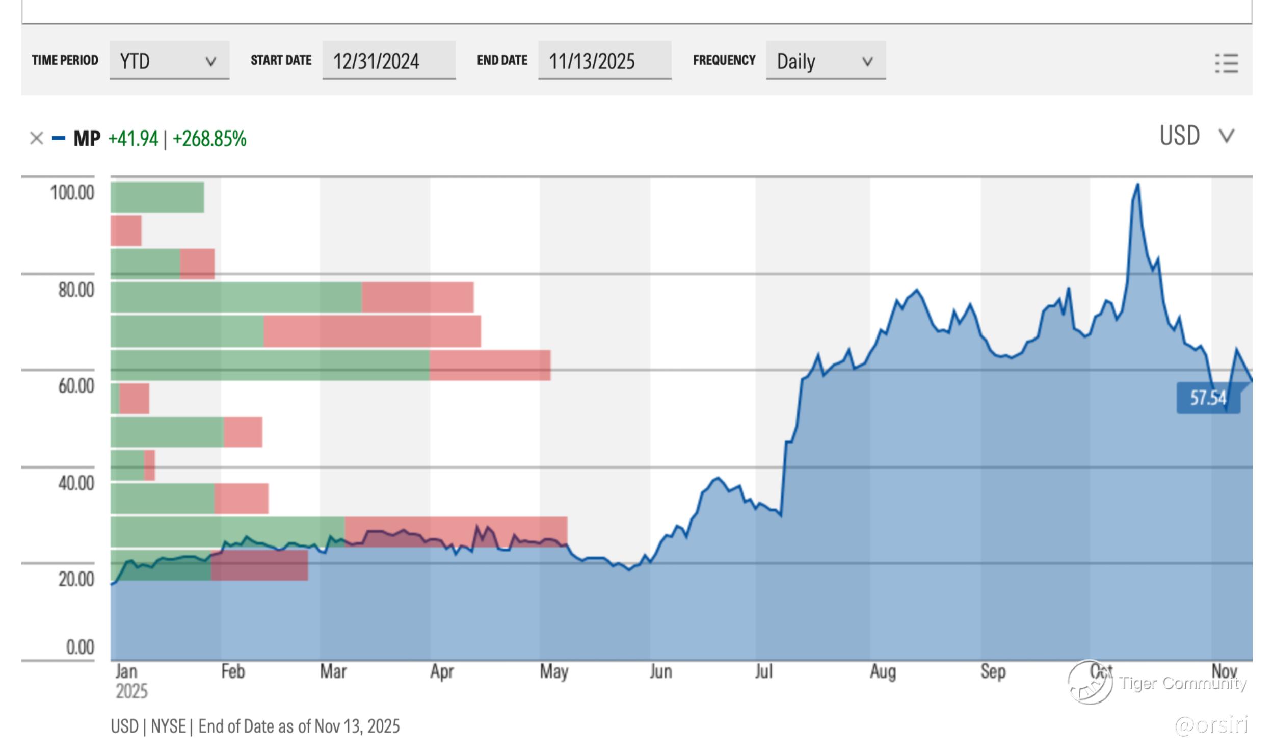Click the MP ticker symbol label

[87, 139]
